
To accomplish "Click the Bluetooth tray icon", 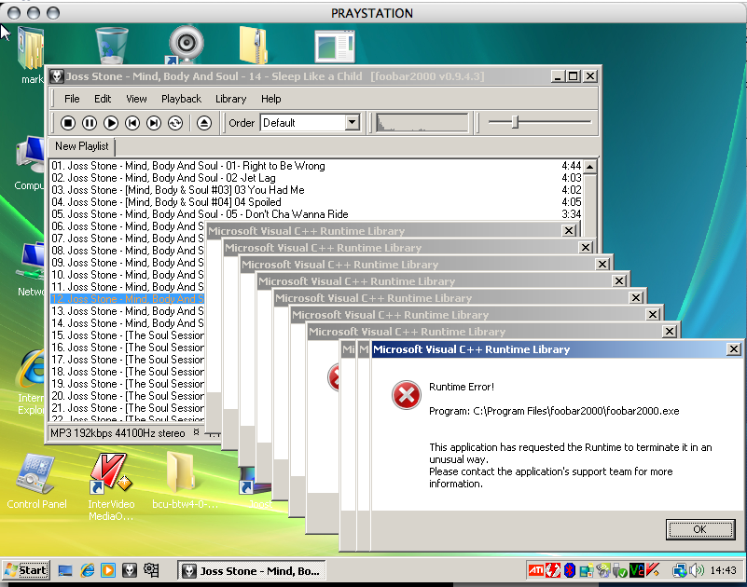I will [x=569, y=570].
